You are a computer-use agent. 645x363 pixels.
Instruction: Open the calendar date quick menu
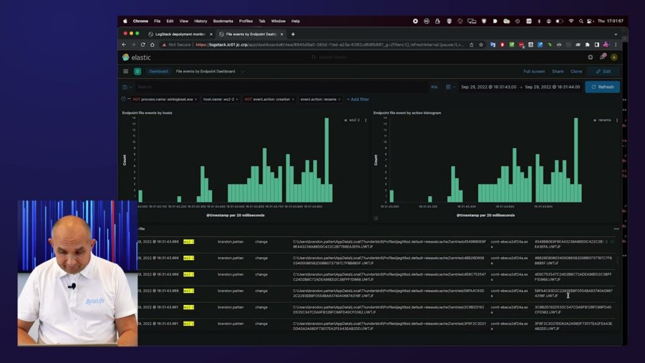click(x=450, y=87)
